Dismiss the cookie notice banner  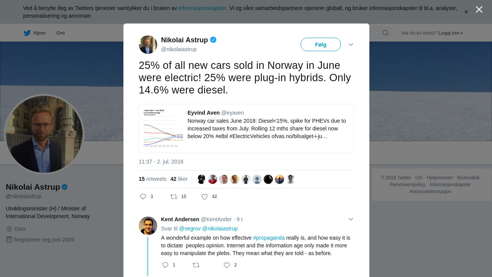[x=466, y=12]
